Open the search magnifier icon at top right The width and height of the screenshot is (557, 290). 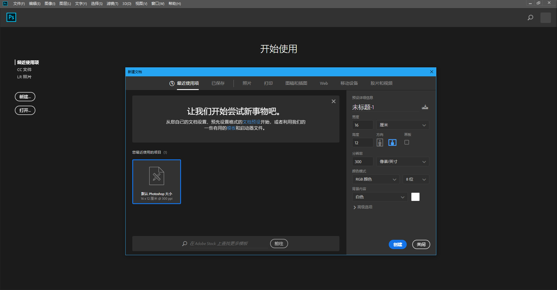[x=530, y=18]
